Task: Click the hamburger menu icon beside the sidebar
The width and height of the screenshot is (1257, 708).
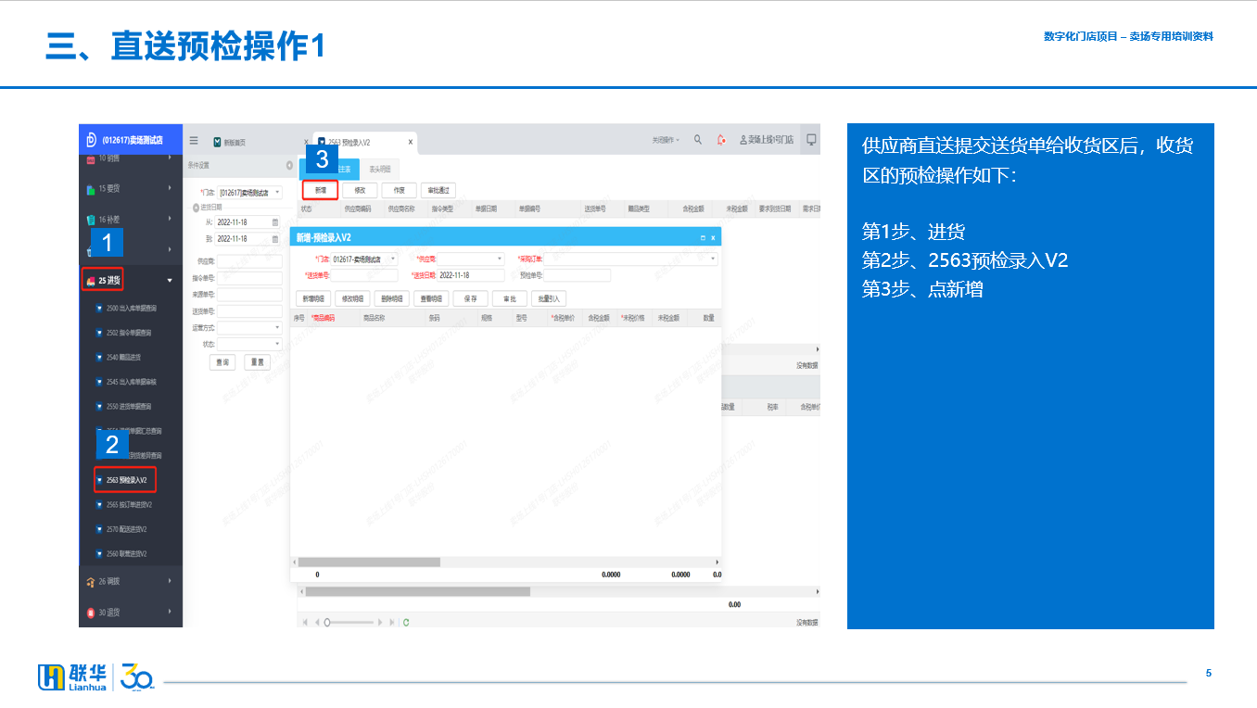Action: [x=194, y=141]
